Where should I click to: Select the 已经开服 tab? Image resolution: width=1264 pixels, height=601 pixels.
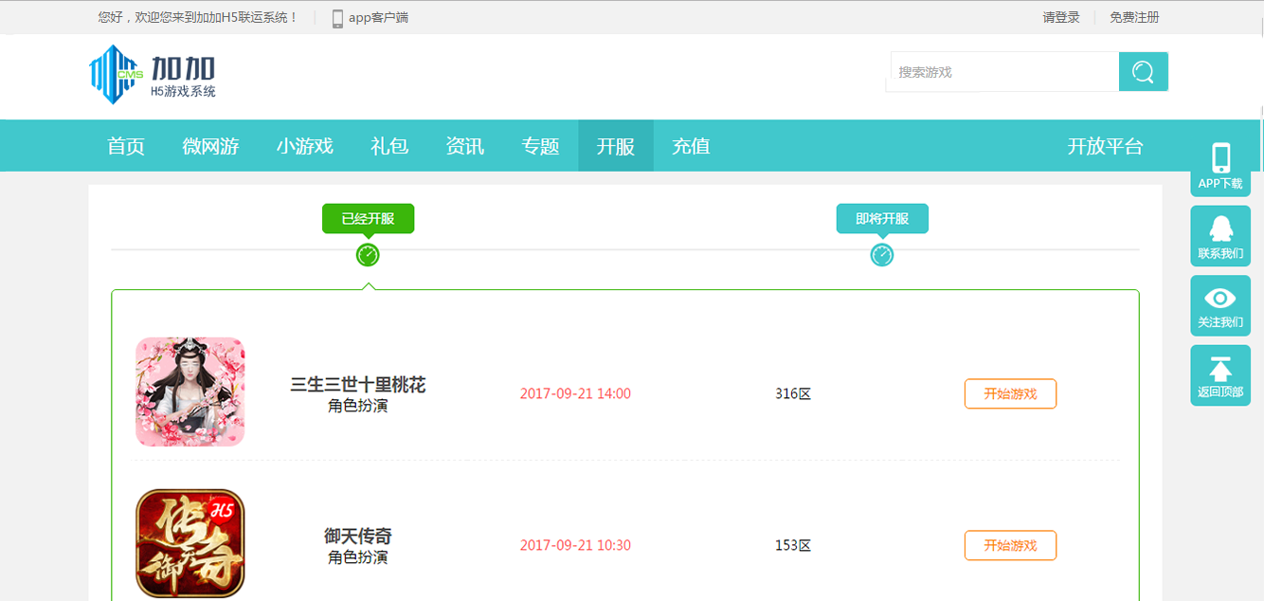(x=368, y=218)
